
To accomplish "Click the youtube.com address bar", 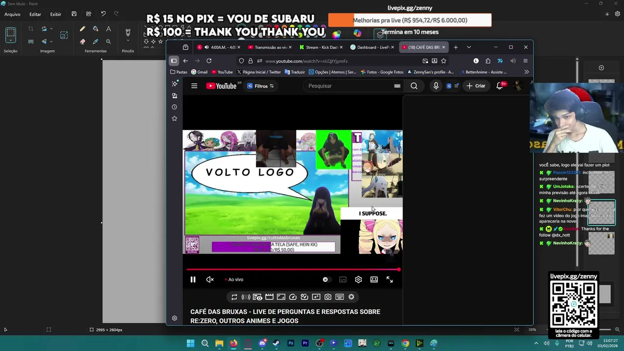I will (x=341, y=61).
